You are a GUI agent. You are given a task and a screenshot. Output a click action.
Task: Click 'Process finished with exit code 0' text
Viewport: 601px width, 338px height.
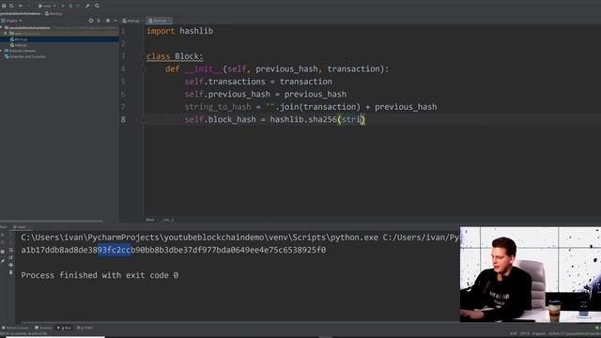pos(100,275)
